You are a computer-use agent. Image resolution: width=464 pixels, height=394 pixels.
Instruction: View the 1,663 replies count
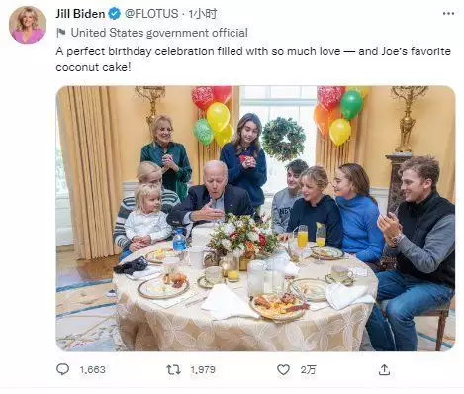click(93, 369)
